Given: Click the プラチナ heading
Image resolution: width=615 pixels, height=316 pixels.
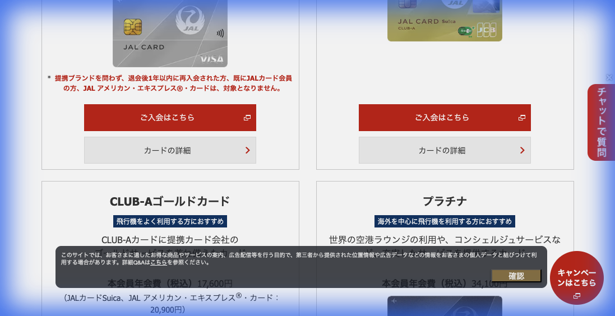Looking at the screenshot, I should click(445, 202).
